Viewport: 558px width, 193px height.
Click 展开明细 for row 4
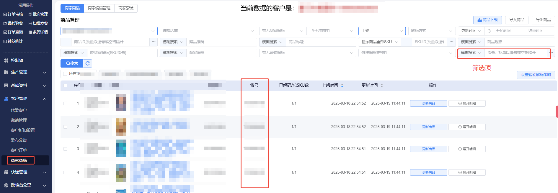pos(467,172)
